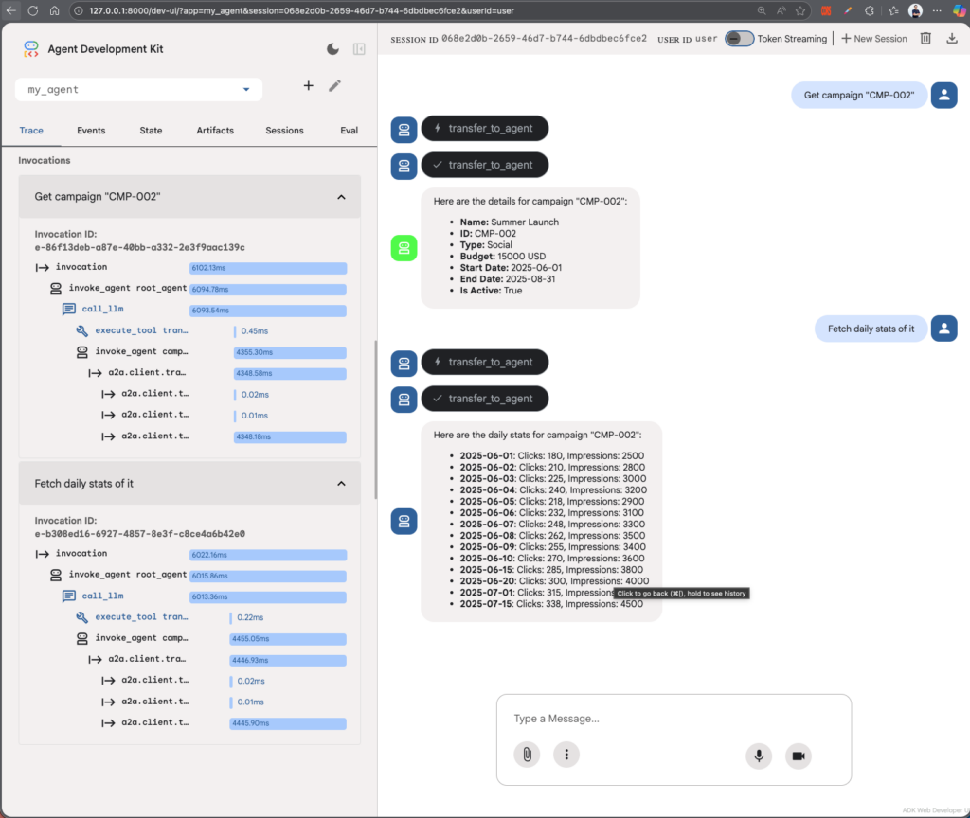Collapse the side panel icon
This screenshot has height=818, width=970.
click(x=359, y=49)
